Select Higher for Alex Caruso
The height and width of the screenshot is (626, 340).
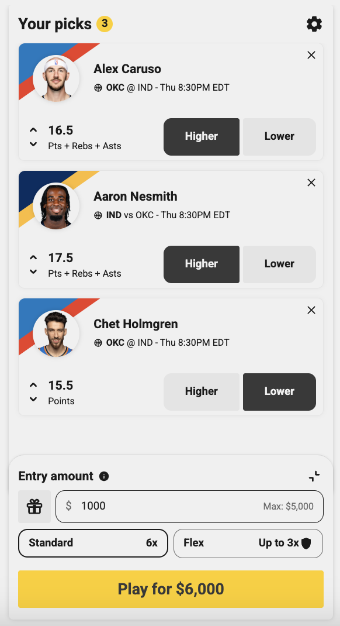[202, 136]
